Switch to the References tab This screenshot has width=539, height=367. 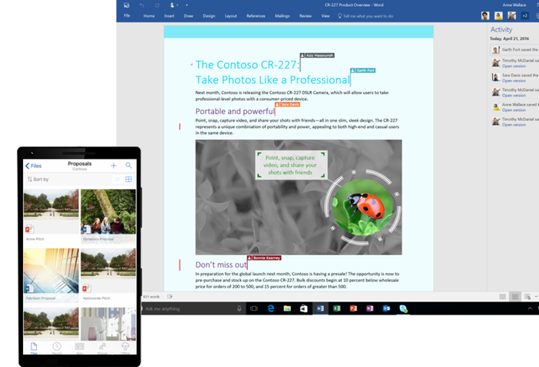coord(256,16)
